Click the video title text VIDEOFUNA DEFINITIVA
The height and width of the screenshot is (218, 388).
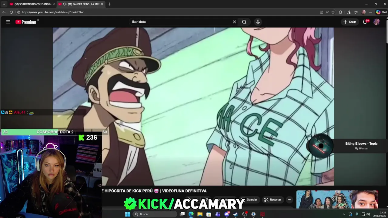(184, 191)
